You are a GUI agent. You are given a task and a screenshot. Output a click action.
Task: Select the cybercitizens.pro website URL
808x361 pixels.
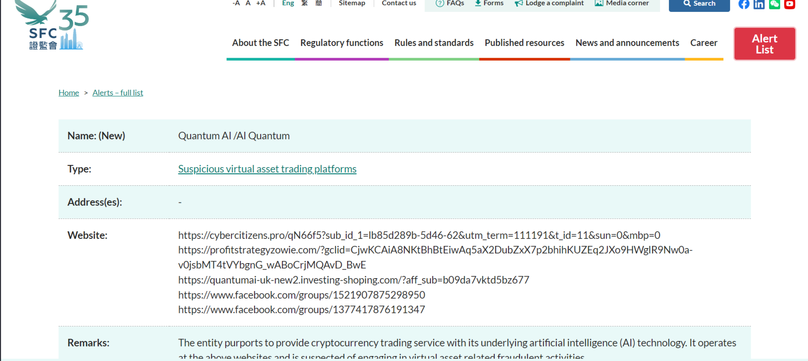[x=419, y=235]
